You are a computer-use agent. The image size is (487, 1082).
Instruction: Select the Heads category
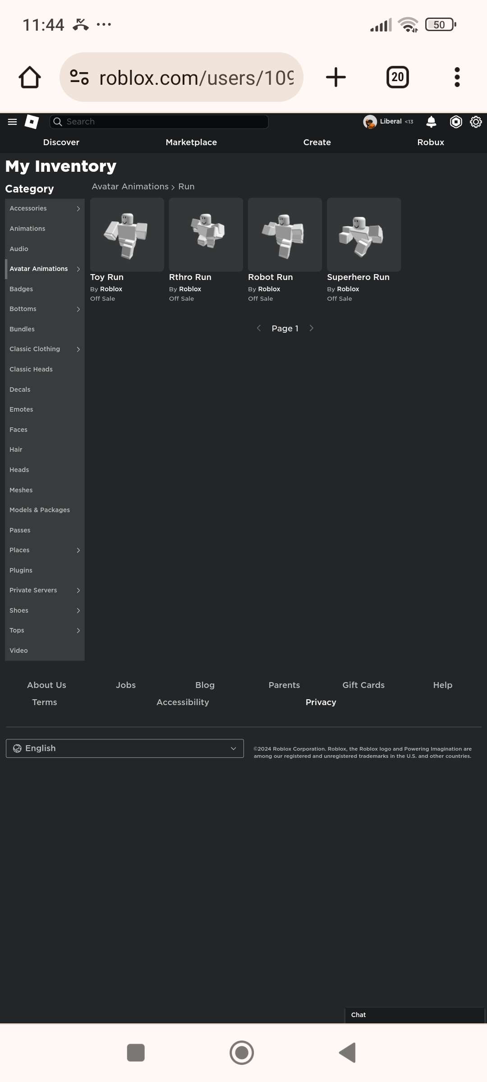[45, 470]
